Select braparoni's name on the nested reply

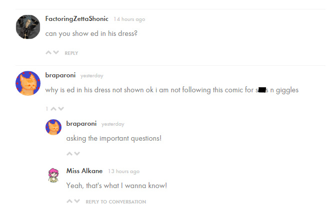pos(81,124)
